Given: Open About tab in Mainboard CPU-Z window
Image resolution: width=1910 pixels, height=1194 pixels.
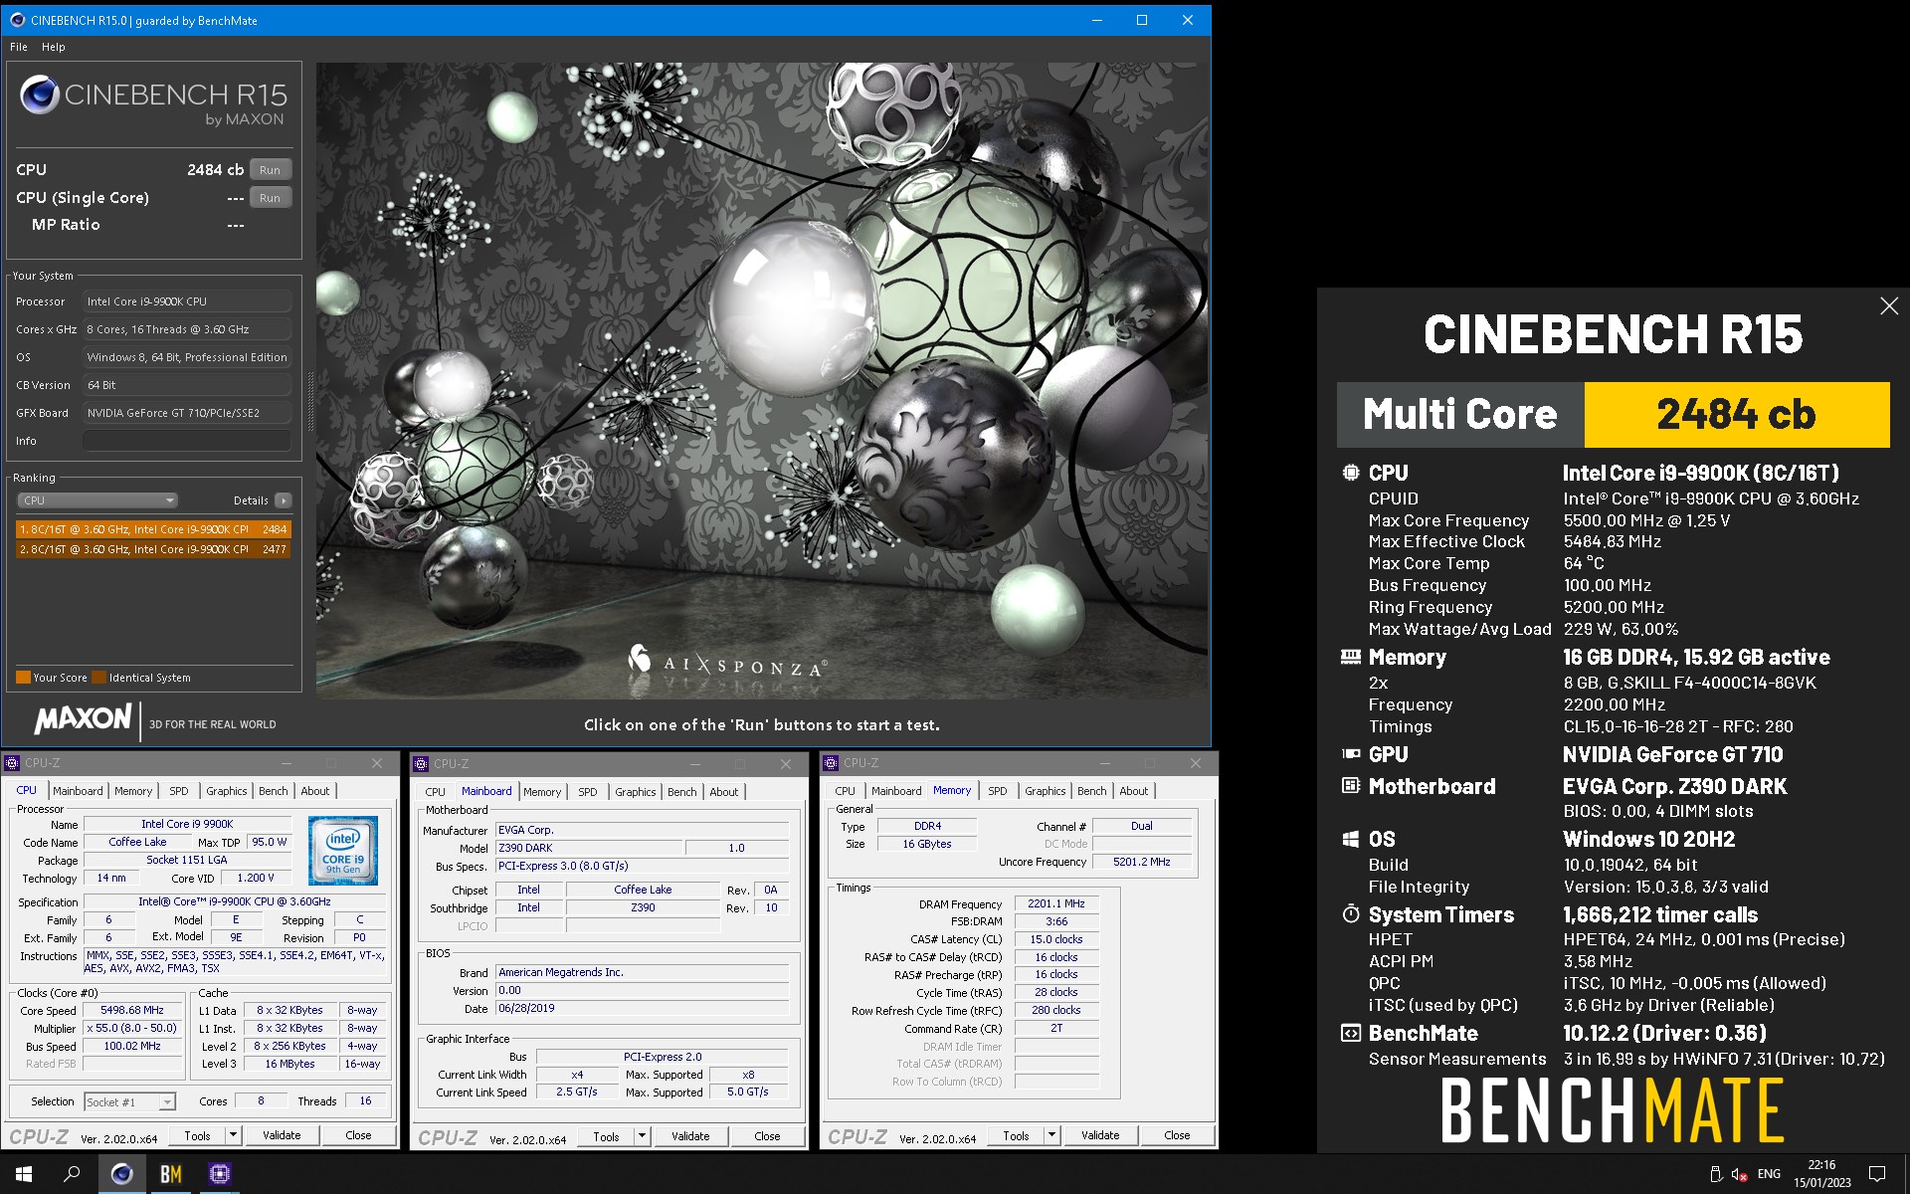Looking at the screenshot, I should pyautogui.click(x=724, y=792).
